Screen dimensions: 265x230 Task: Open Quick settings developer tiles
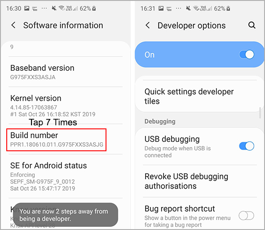point(199,96)
